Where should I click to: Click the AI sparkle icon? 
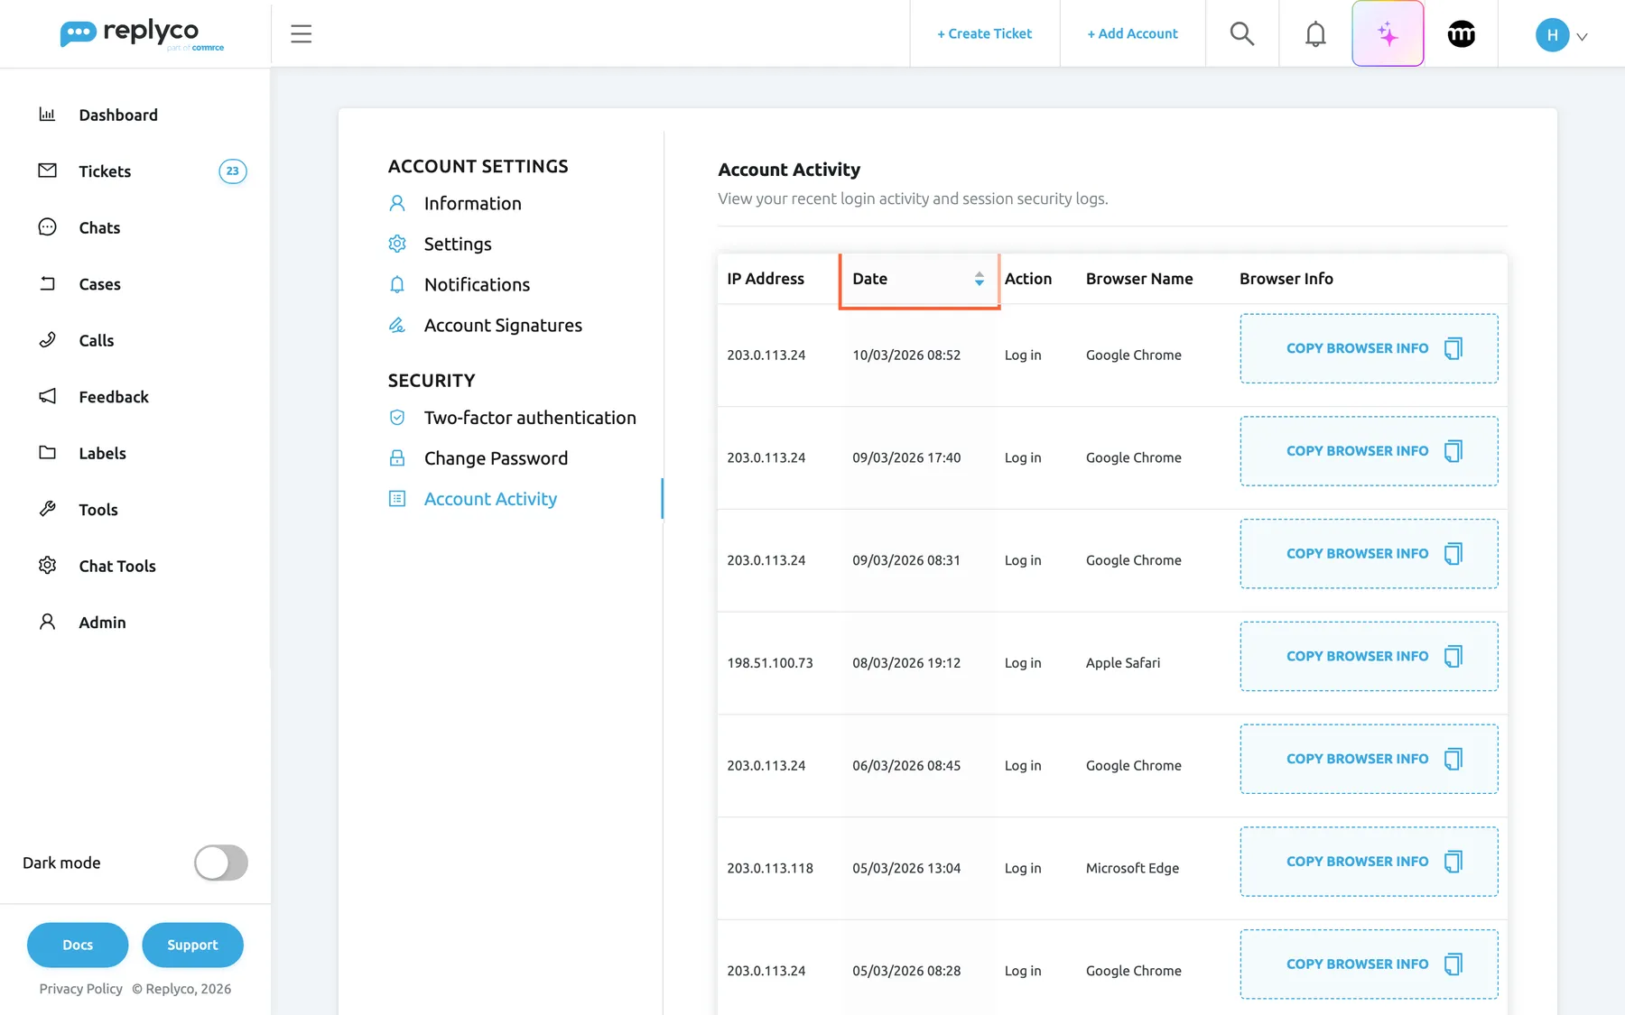pos(1388,33)
